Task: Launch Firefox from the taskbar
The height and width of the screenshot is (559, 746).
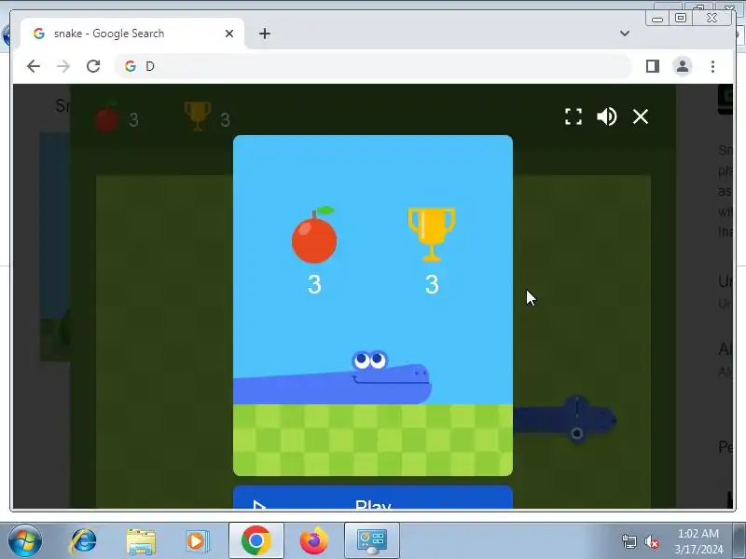Action: tap(314, 540)
